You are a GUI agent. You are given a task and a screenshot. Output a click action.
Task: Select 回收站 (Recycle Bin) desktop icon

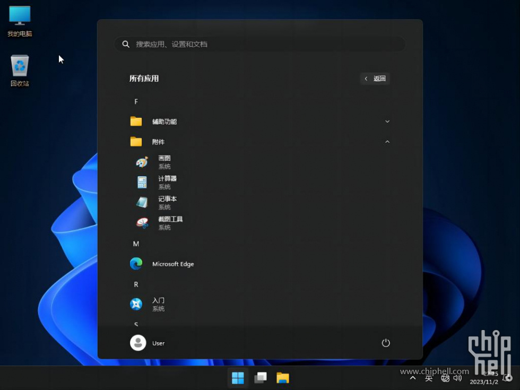click(20, 71)
